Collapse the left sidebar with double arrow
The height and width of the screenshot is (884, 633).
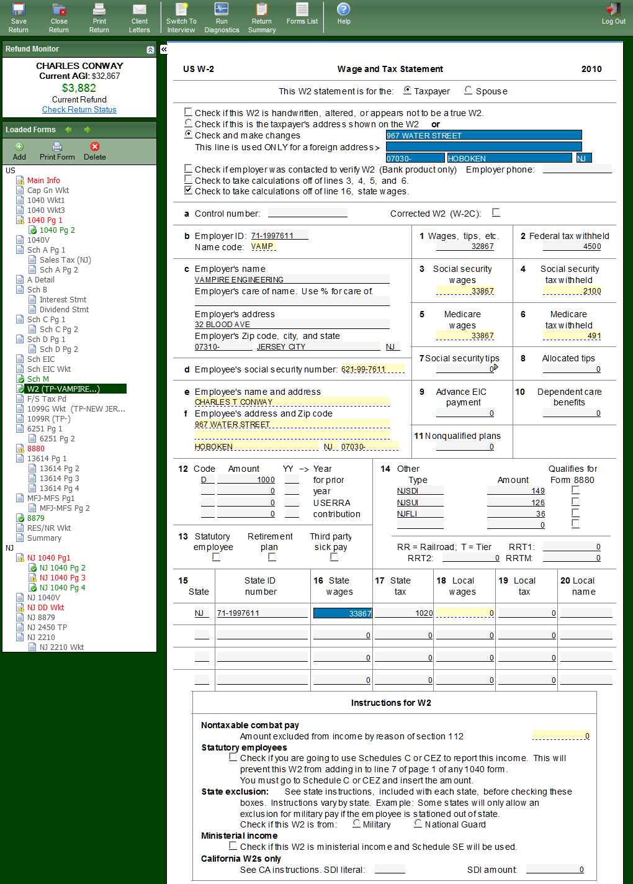(x=164, y=49)
